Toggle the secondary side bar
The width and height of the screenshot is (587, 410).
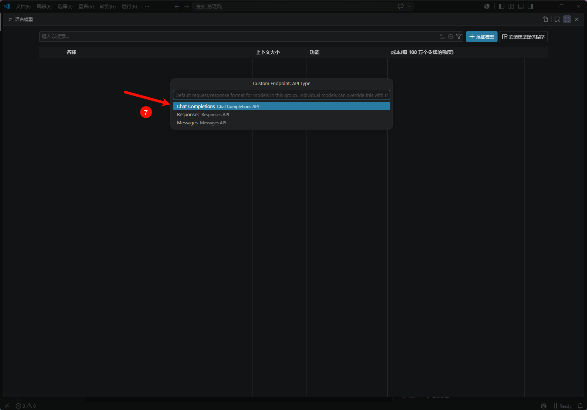pos(530,6)
